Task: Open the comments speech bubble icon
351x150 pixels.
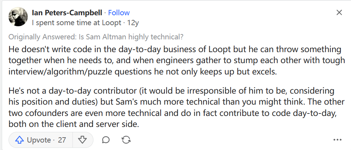Action: coord(106,140)
